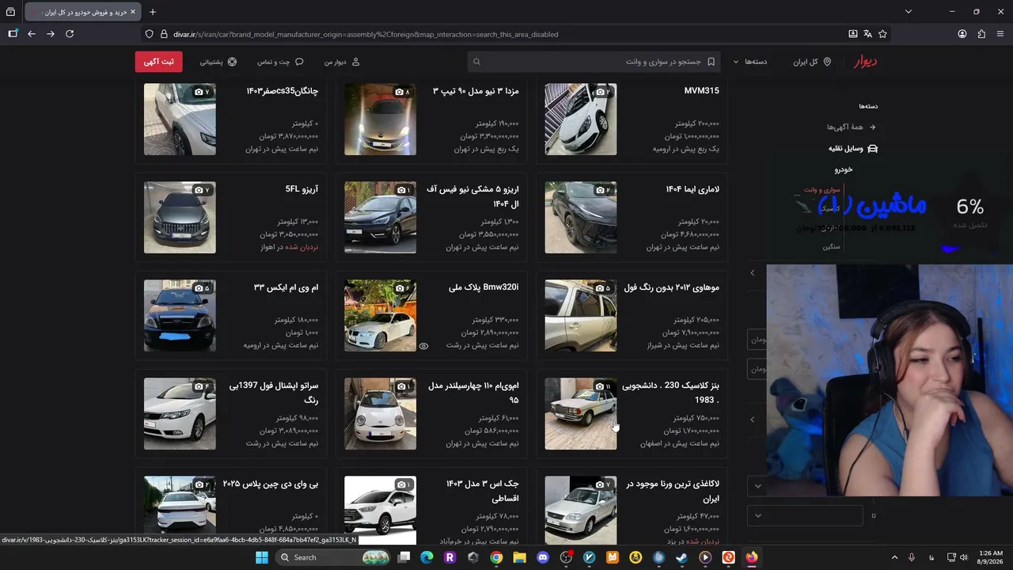1013x570 pixels.
Task: Open Discord from taskbar
Action: tap(543, 557)
